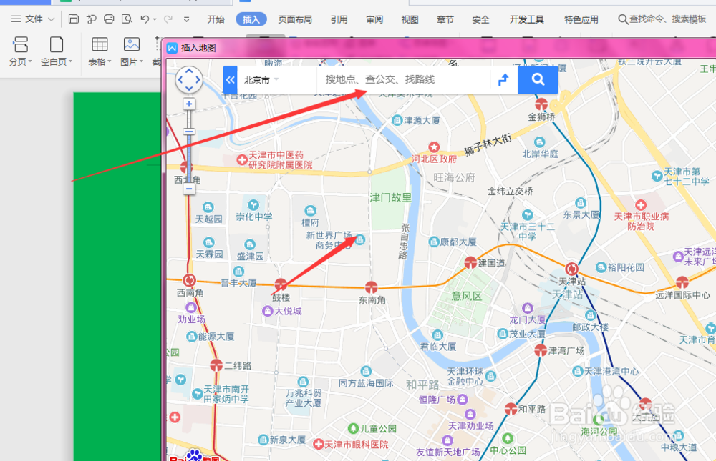Open the 章节 tab
This screenshot has height=461, width=716.
(x=445, y=19)
